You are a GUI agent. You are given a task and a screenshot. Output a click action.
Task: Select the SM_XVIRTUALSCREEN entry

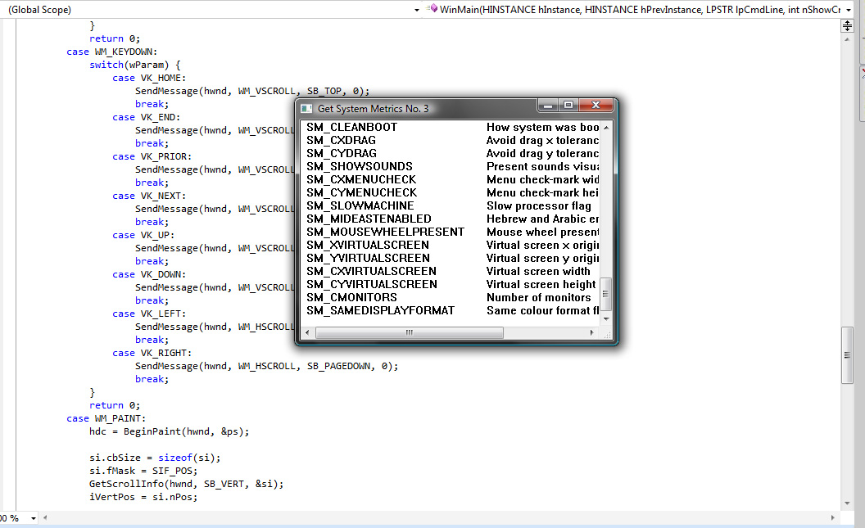pos(368,246)
